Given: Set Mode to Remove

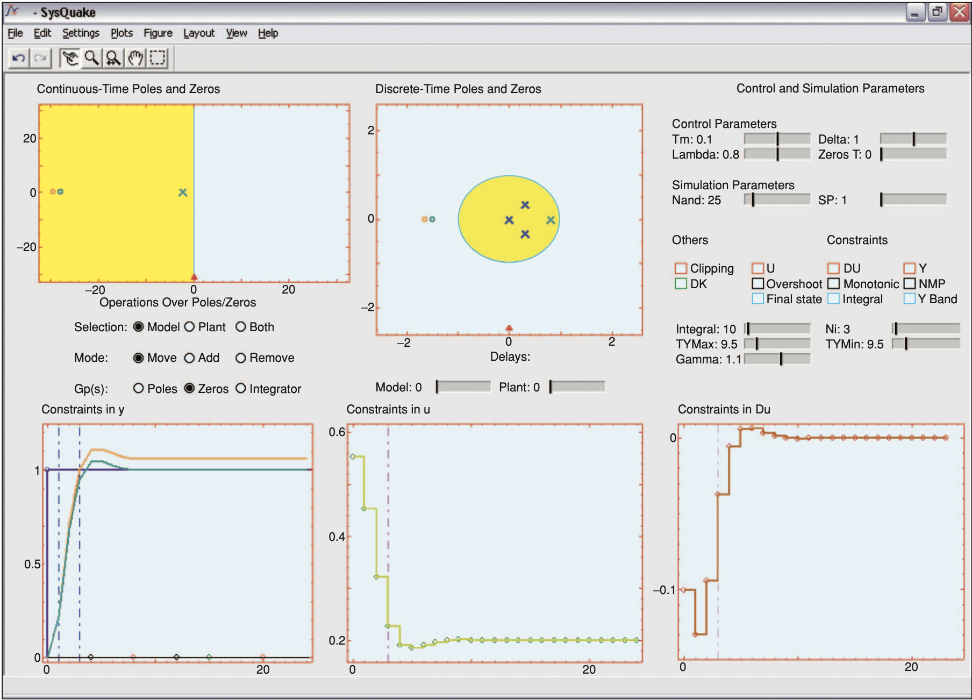Looking at the screenshot, I should [241, 358].
